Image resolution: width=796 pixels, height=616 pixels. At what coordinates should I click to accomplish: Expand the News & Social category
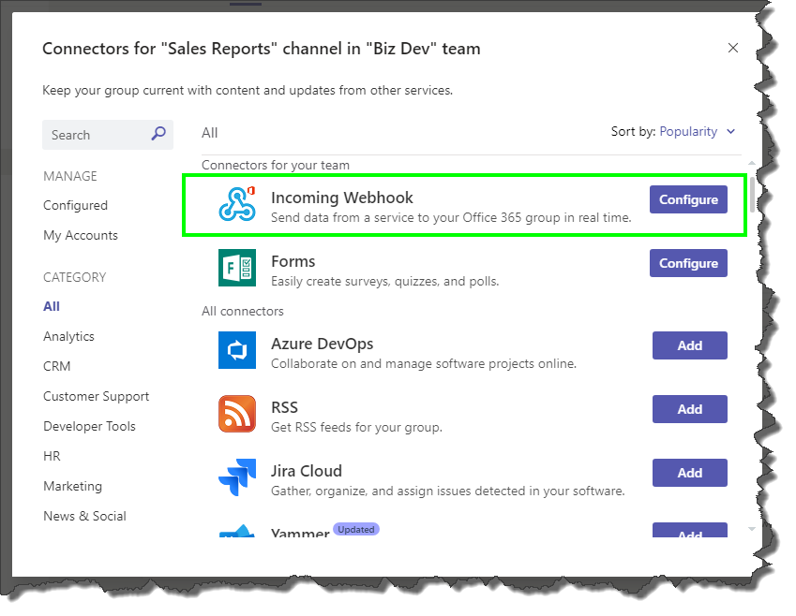pyautogui.click(x=84, y=516)
